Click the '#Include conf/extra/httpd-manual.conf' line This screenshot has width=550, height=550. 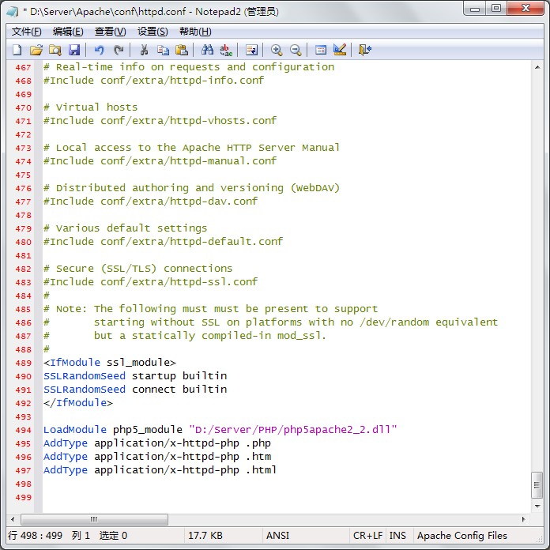point(160,161)
